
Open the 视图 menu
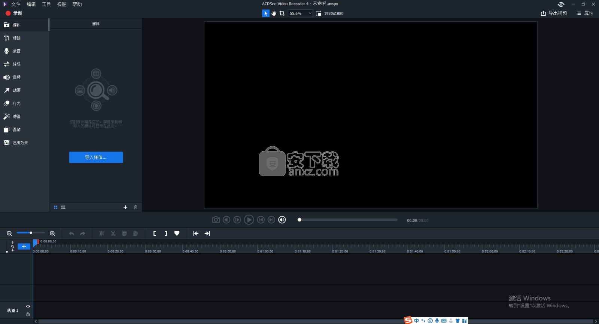click(62, 4)
